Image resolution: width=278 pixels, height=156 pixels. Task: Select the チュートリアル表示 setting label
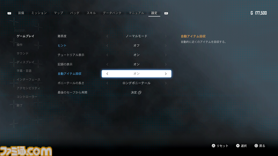tap(71, 55)
